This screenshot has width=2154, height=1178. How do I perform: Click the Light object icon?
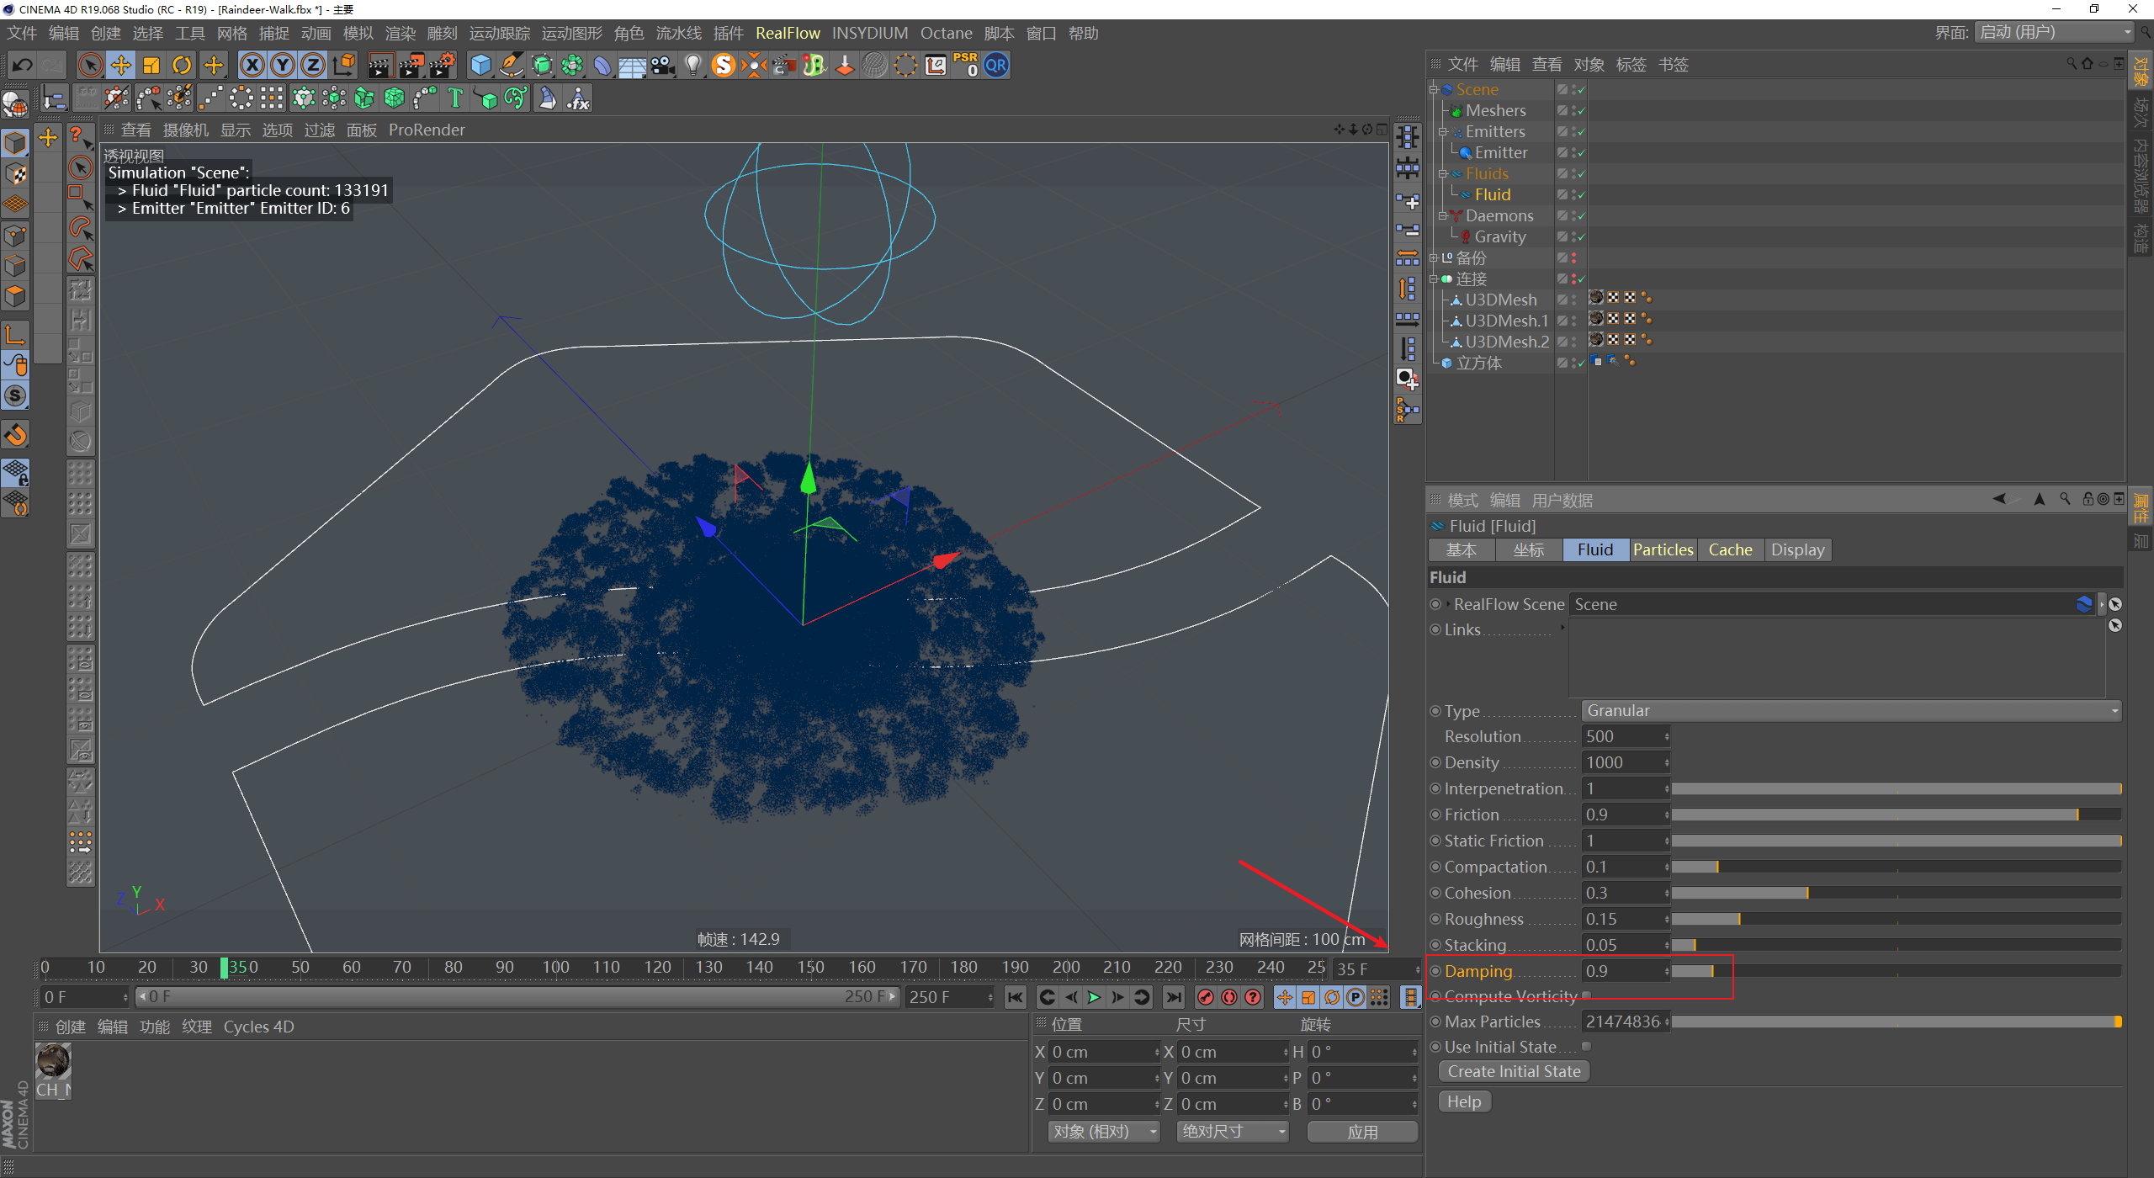(692, 66)
